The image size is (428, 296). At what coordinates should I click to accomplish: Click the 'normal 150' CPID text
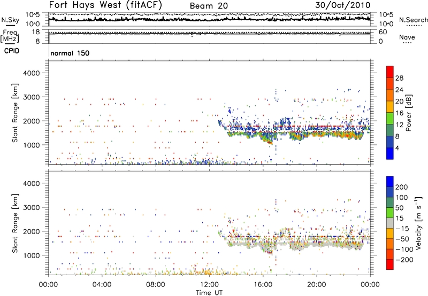coord(70,53)
